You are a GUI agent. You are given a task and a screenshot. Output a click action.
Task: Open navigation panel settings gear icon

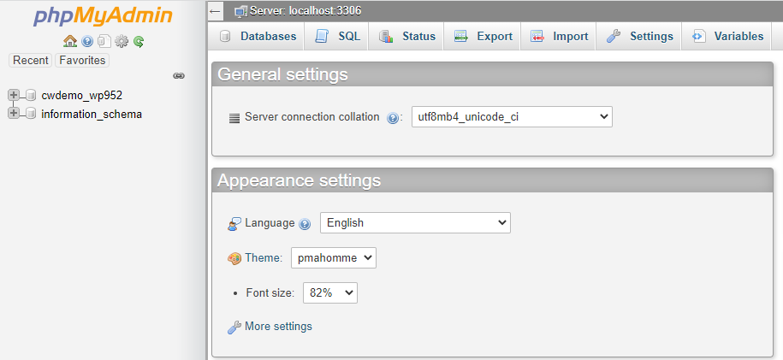click(122, 41)
